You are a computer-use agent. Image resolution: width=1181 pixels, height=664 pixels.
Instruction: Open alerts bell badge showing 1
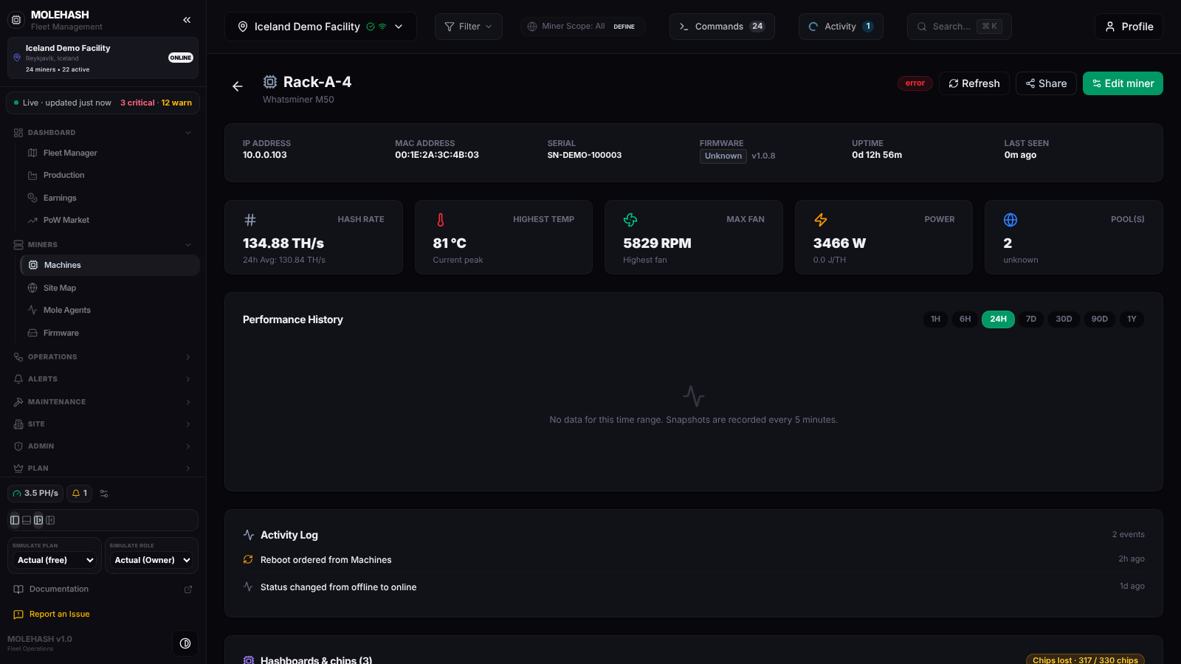click(80, 494)
